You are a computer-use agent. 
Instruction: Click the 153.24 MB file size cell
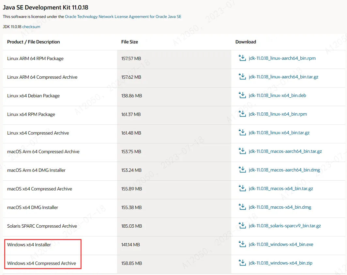174,171
